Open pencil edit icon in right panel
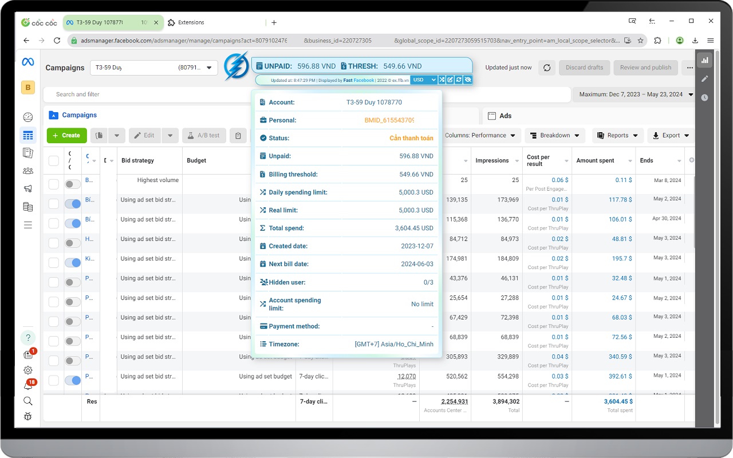The image size is (733, 458). (x=704, y=78)
